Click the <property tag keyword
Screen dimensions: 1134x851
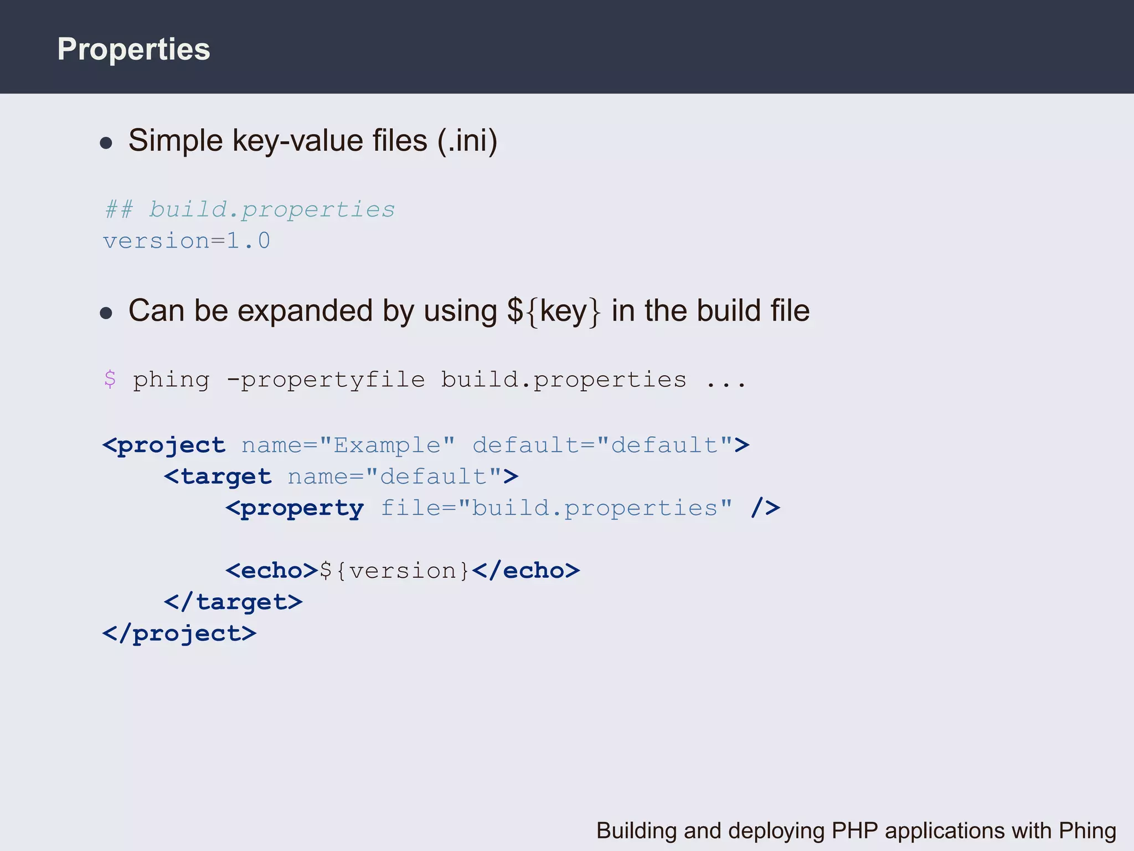point(295,508)
